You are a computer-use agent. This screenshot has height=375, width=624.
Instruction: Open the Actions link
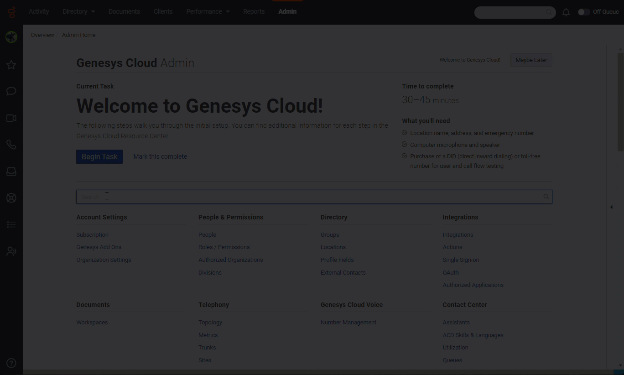point(452,247)
